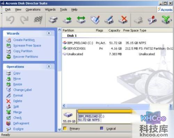Start the Increase Free Space wizard link
Viewport: 174px width, 138px height.
tap(27, 46)
